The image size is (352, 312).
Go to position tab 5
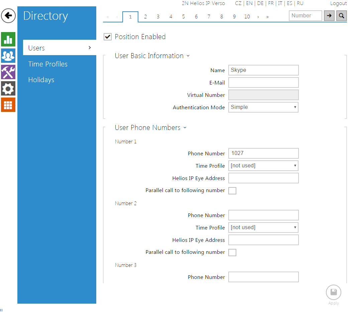183,17
